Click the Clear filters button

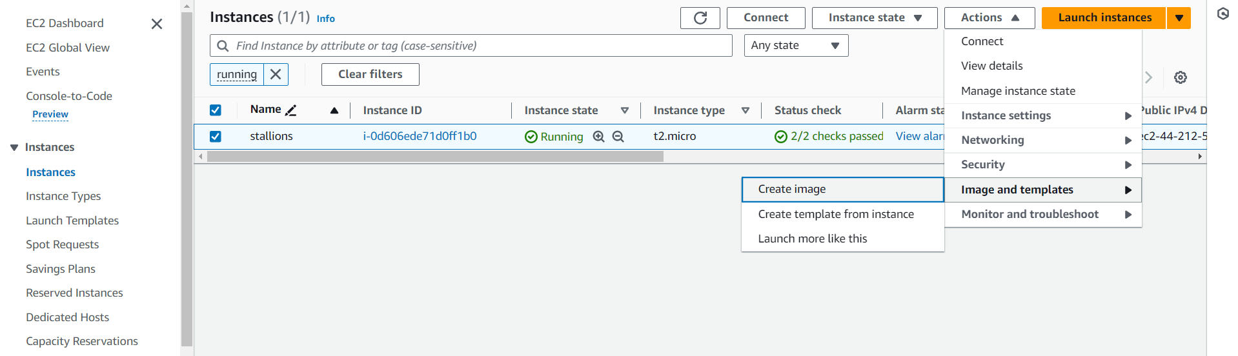tap(370, 74)
